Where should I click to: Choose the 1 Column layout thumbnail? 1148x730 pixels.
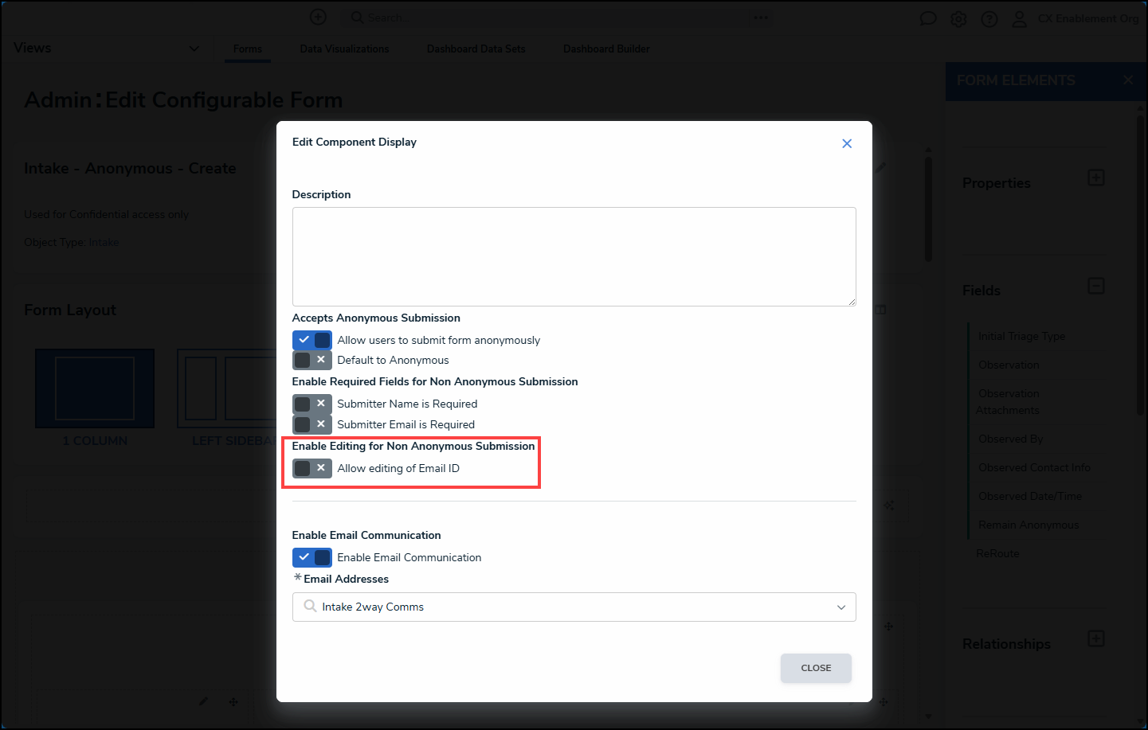pos(95,388)
